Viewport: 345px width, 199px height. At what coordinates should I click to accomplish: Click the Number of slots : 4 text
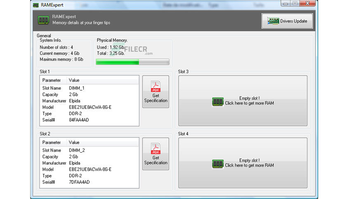point(56,47)
